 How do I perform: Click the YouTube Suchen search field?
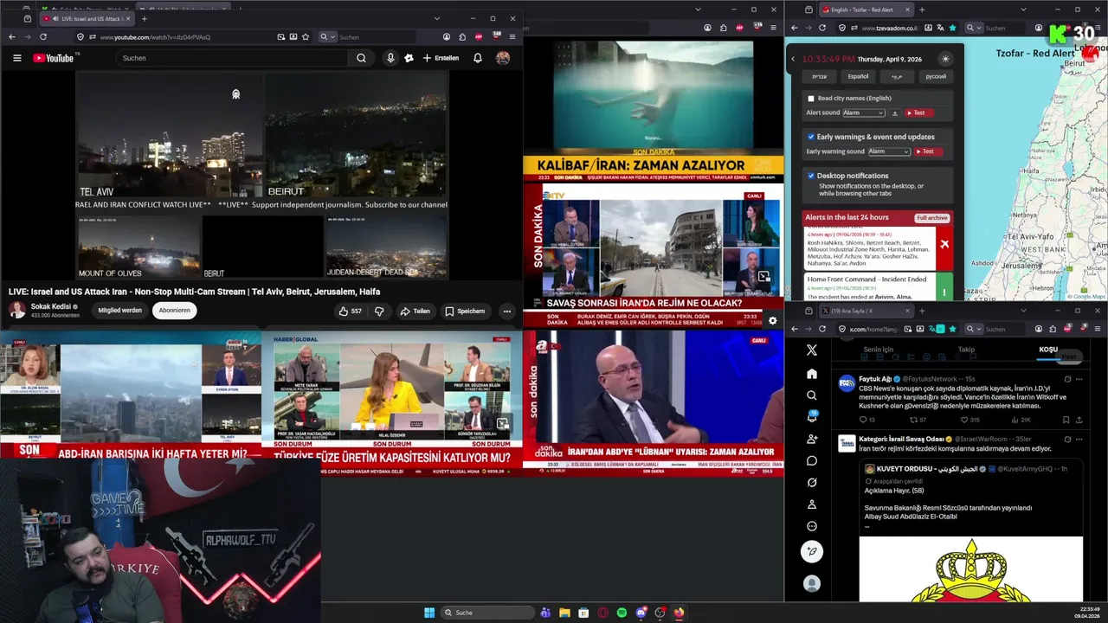click(232, 58)
